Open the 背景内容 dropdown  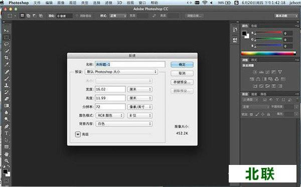[124, 124]
